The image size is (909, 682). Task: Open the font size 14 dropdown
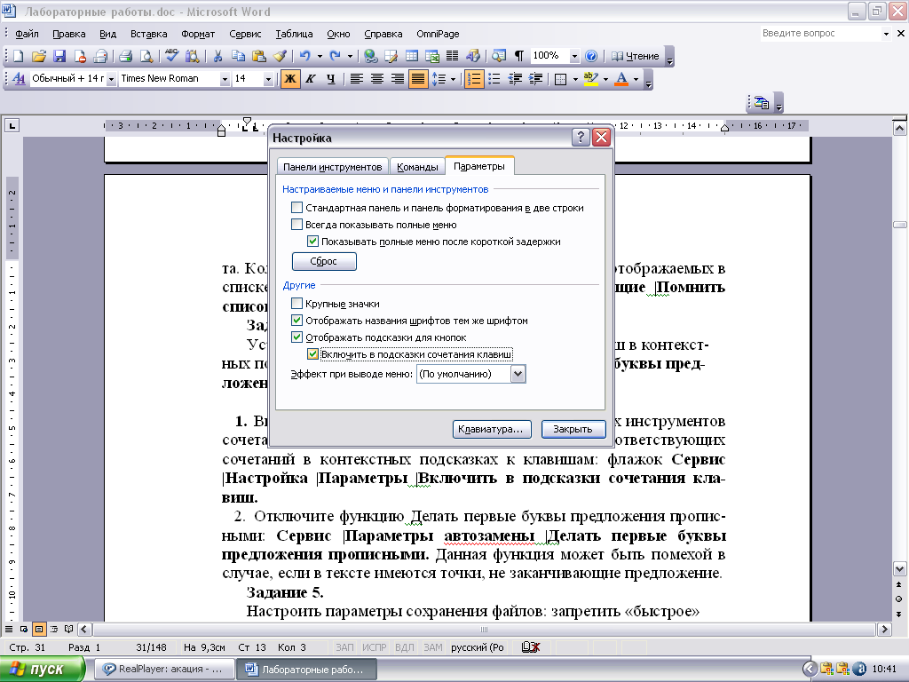click(x=268, y=79)
